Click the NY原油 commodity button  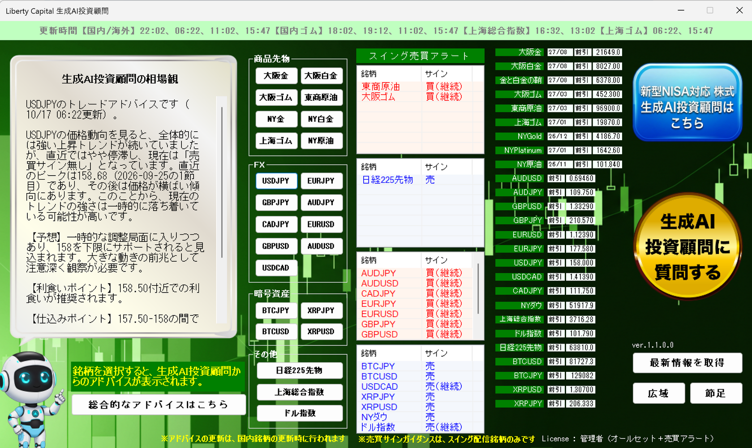322,141
